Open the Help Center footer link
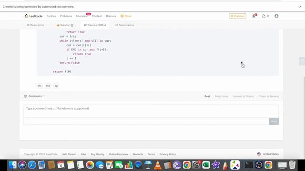The height and width of the screenshot is (171, 305). [69, 154]
